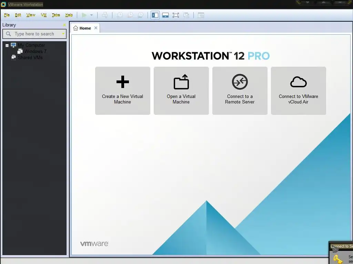Click the Take Snapshot toolbar icon
Screen dimensions: 353x264
(x=120, y=15)
